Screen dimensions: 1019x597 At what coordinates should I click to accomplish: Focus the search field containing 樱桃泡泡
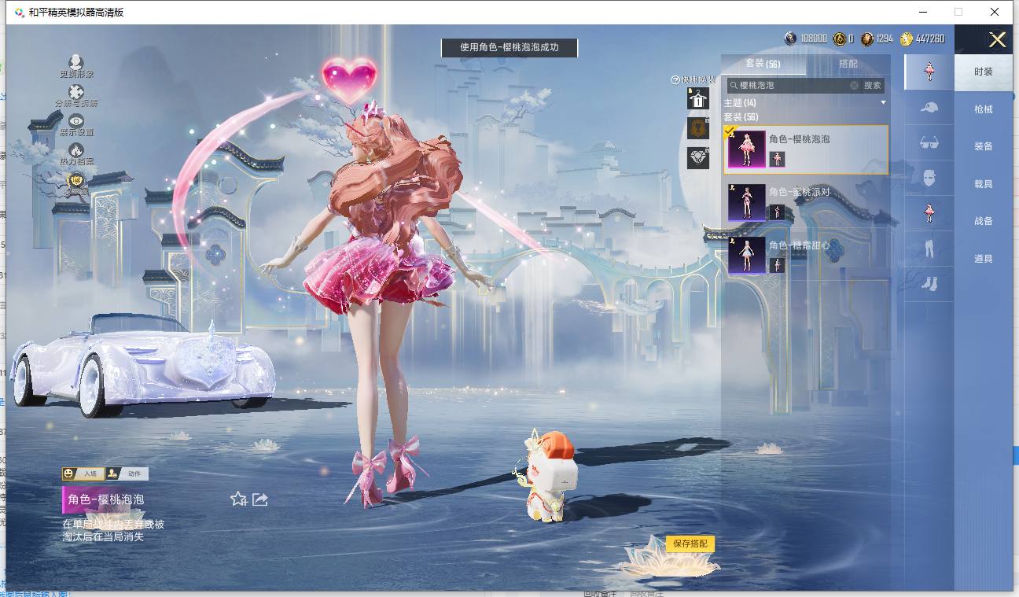793,85
